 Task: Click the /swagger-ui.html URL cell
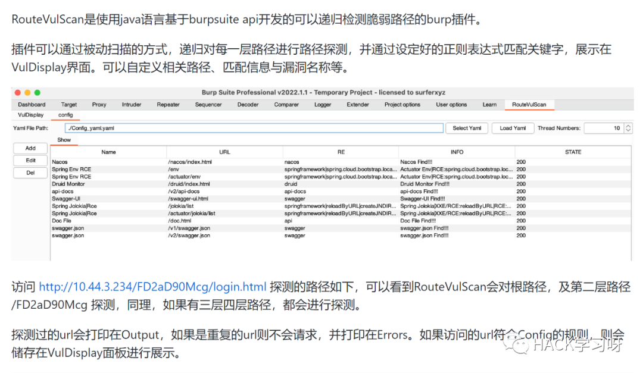(224, 199)
